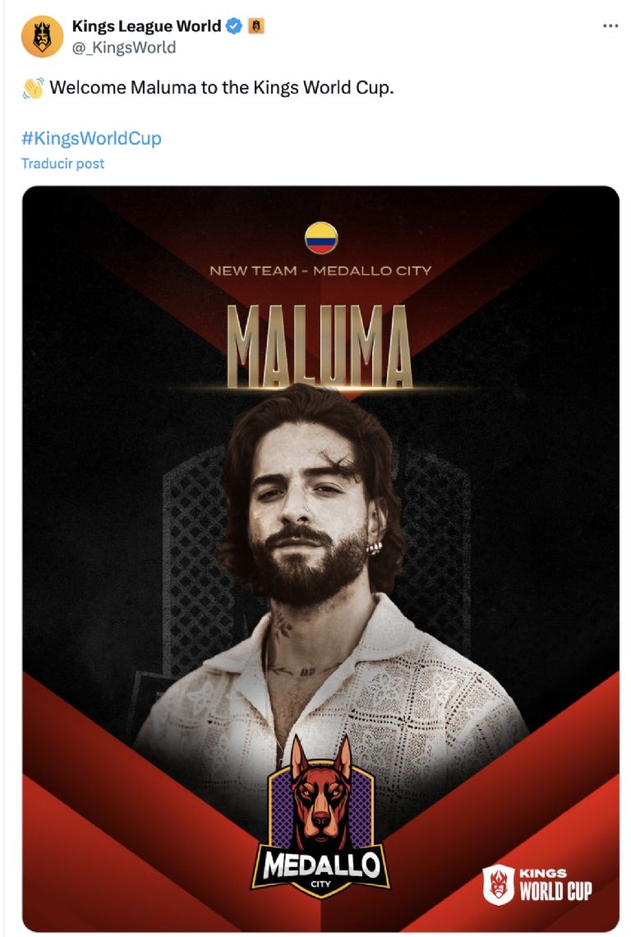Image resolution: width=631 pixels, height=937 pixels.
Task: Open the more options ellipsis menu
Action: 610,25
